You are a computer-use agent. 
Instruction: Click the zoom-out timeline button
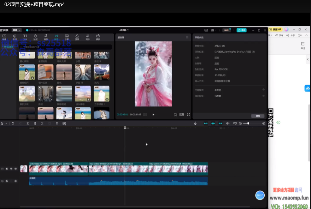(240, 123)
